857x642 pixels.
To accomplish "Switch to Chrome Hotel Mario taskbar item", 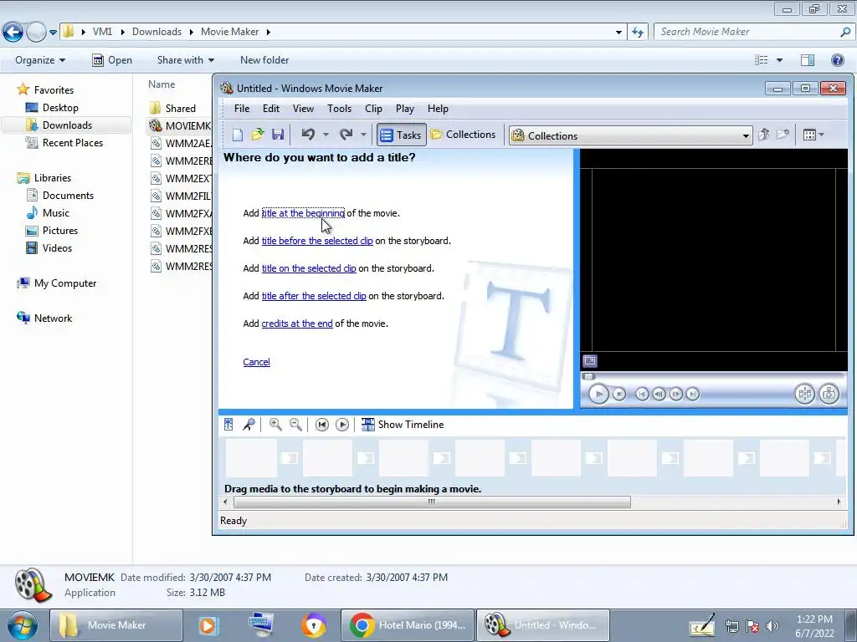I will tap(408, 625).
